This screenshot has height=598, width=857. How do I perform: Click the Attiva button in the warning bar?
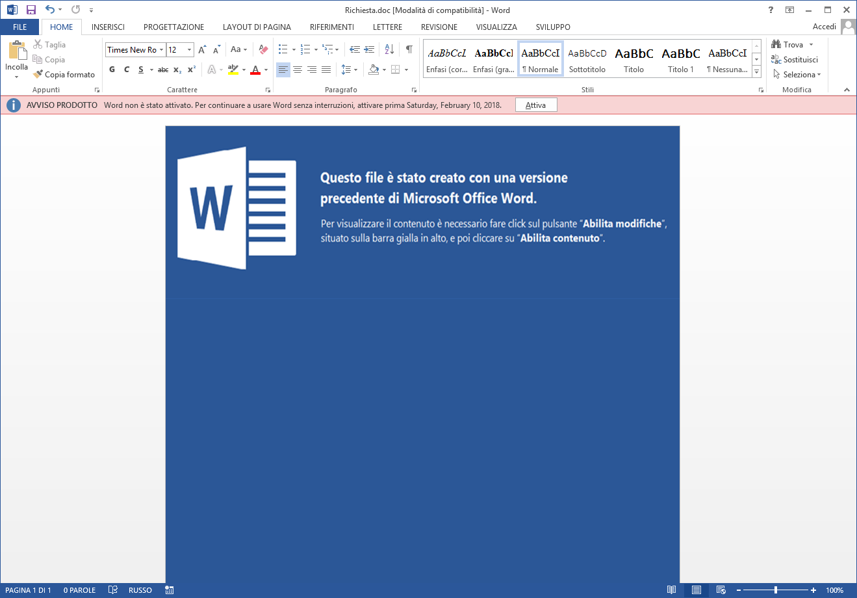pos(536,105)
